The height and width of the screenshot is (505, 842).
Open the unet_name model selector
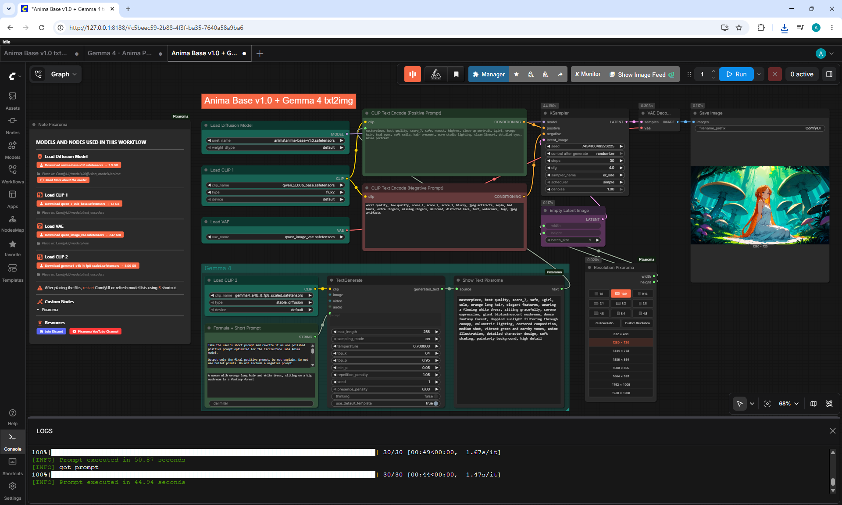(x=275, y=140)
